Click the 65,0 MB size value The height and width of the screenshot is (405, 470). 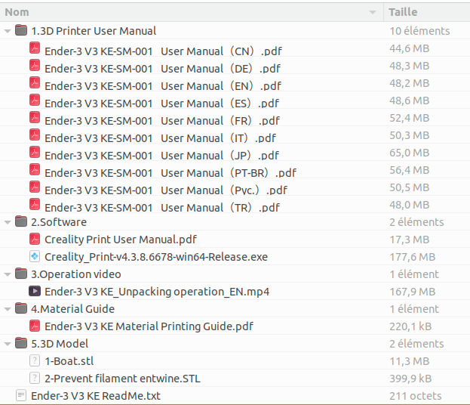(x=410, y=153)
